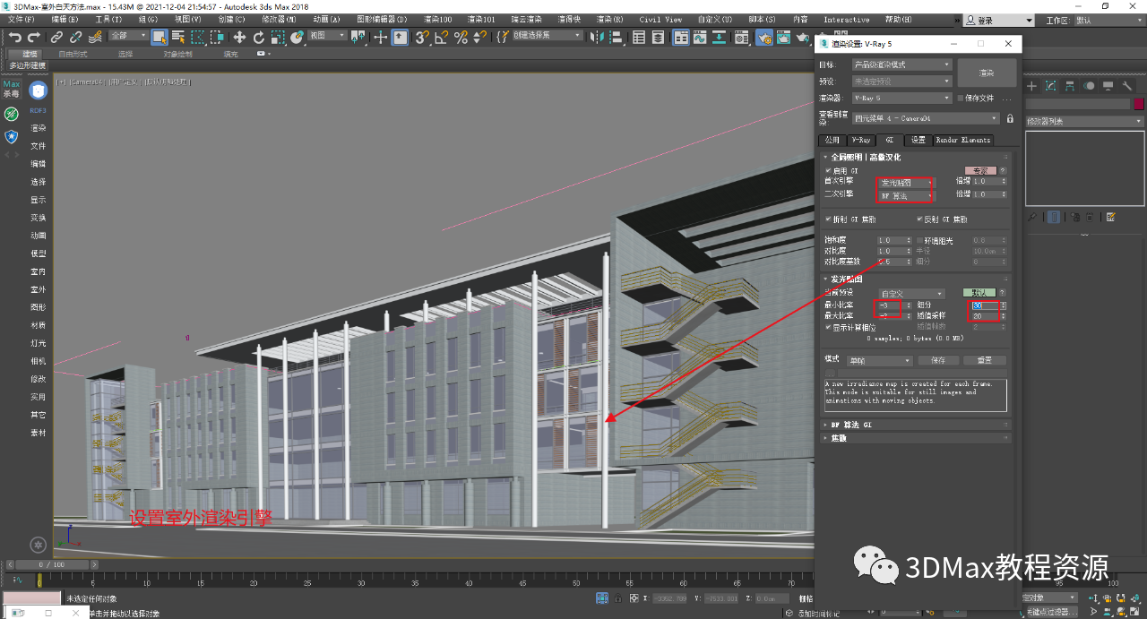Select the Link (chain) tool
The image size is (1147, 619).
pyautogui.click(x=56, y=37)
